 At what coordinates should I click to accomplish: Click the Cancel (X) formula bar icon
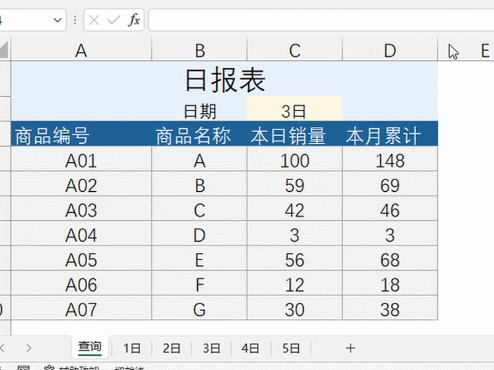tap(94, 20)
